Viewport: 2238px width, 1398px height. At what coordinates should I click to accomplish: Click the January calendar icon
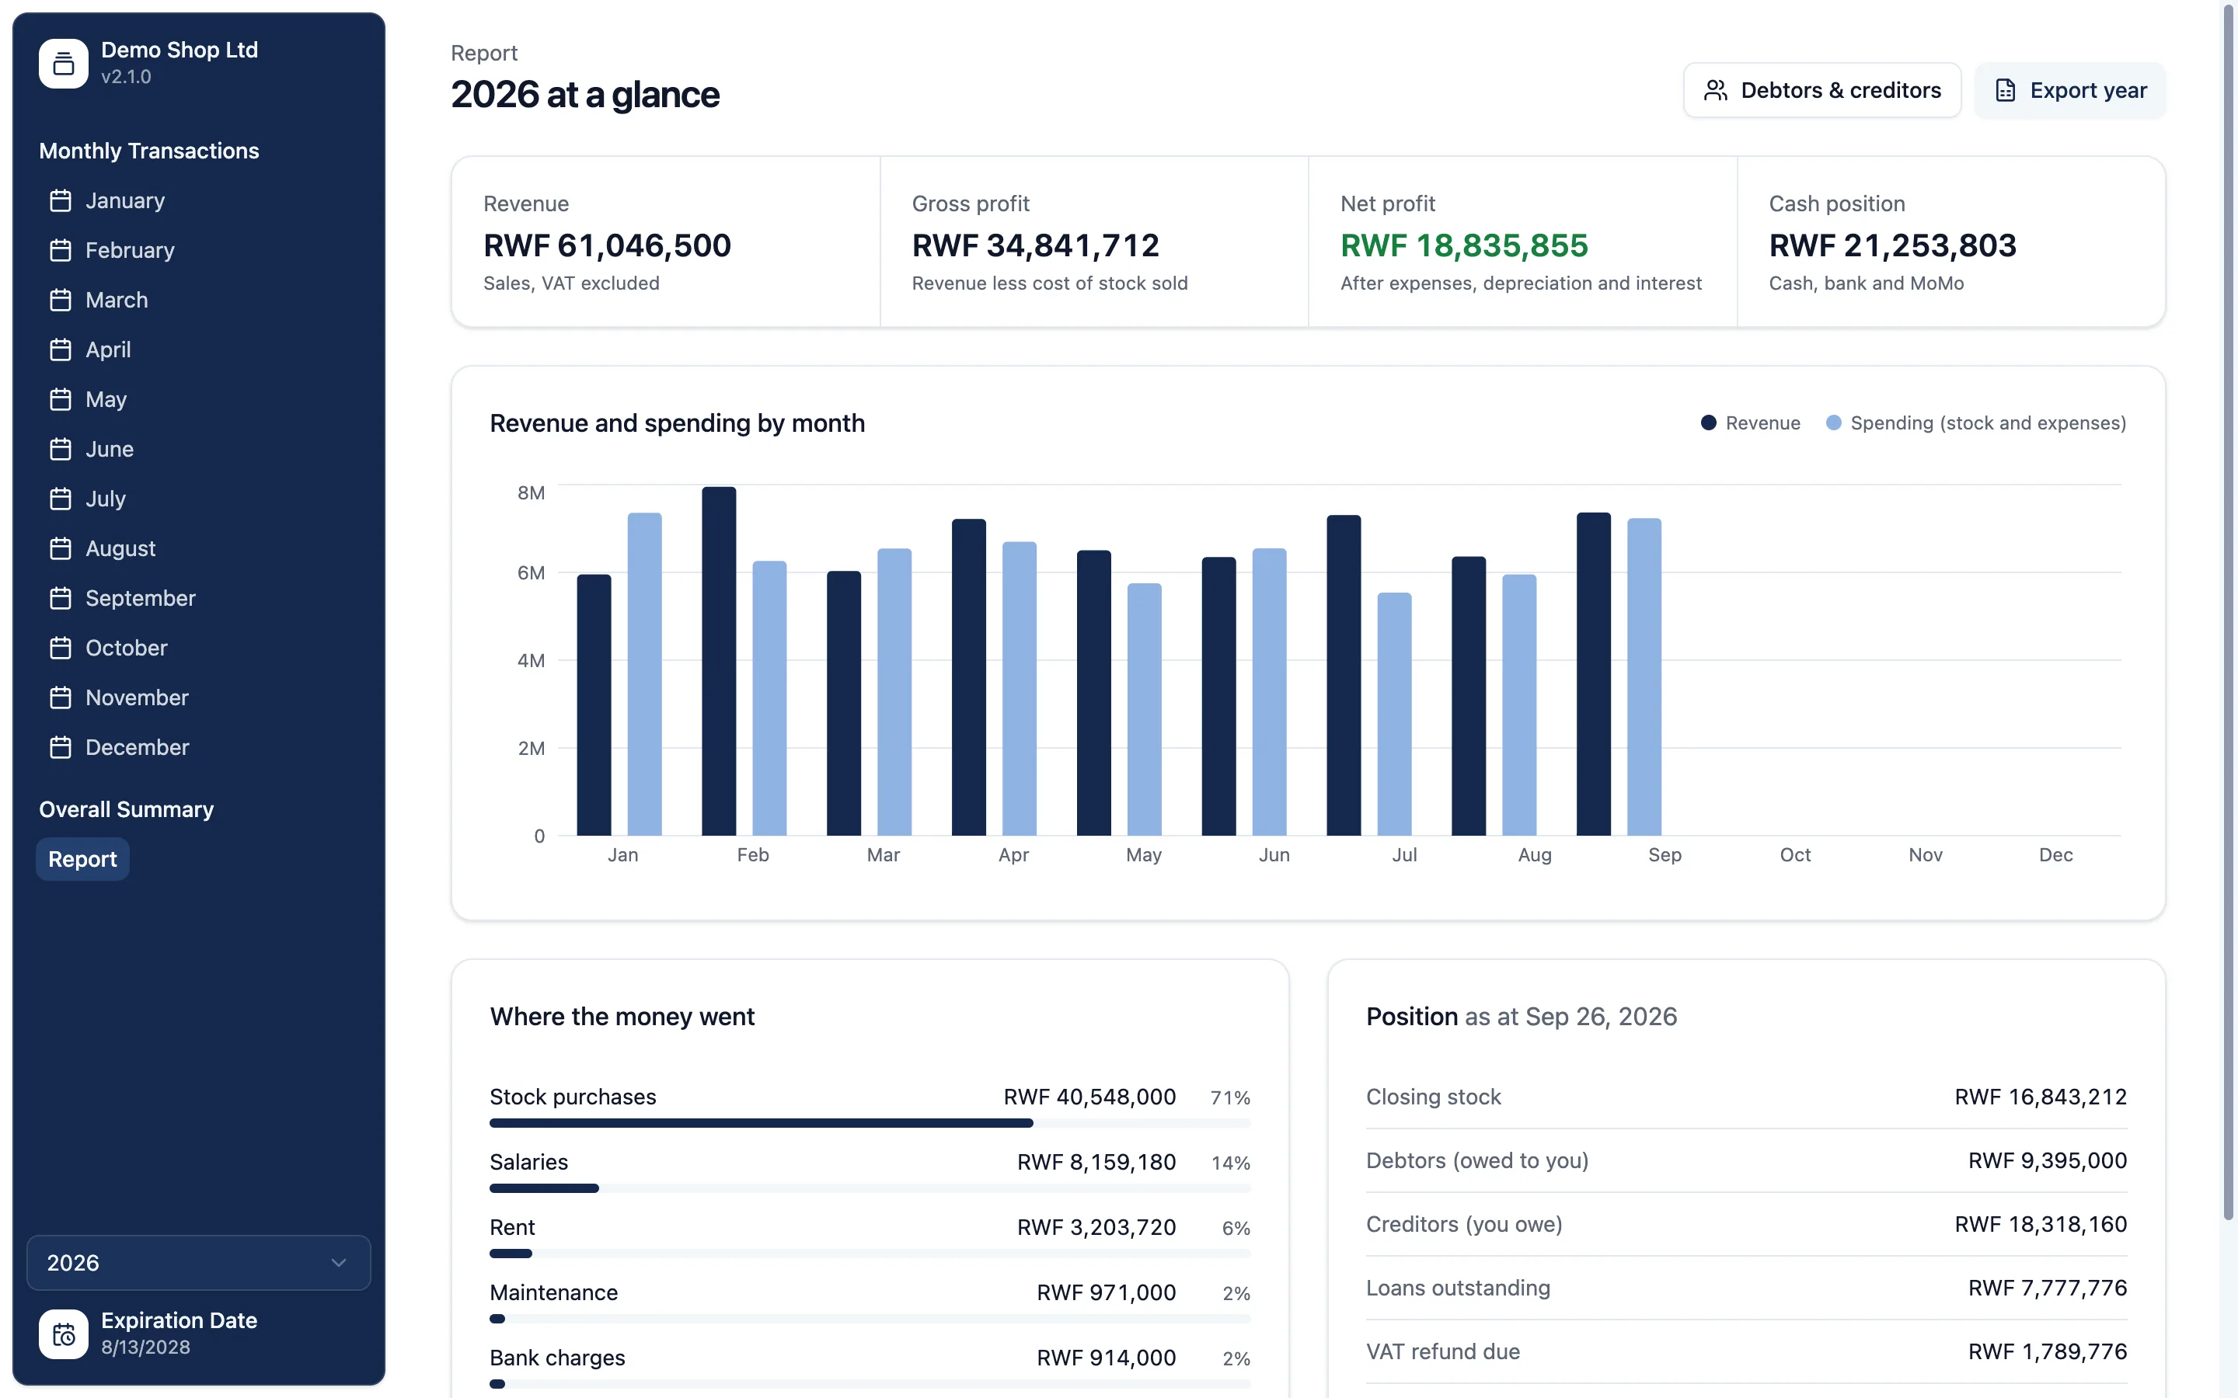coord(60,200)
